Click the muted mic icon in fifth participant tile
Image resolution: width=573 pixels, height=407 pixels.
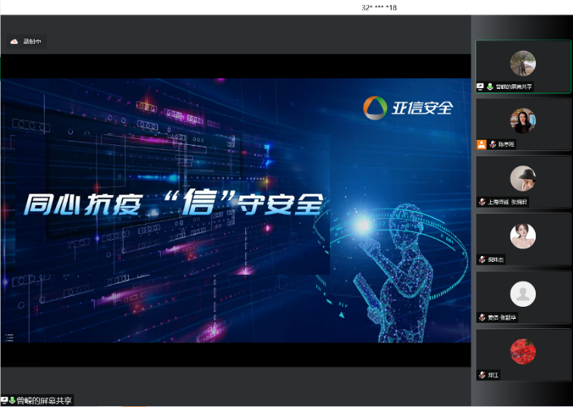tap(482, 317)
